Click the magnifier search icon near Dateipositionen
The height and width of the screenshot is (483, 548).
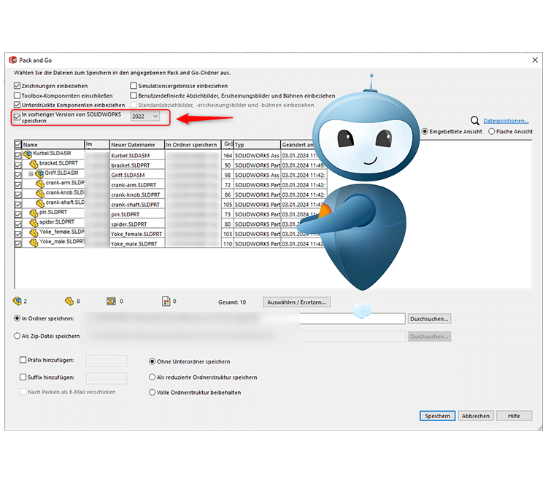click(x=474, y=121)
